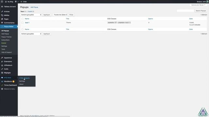Click the Apparence brush icon
209x117 pixels.
(2, 58)
